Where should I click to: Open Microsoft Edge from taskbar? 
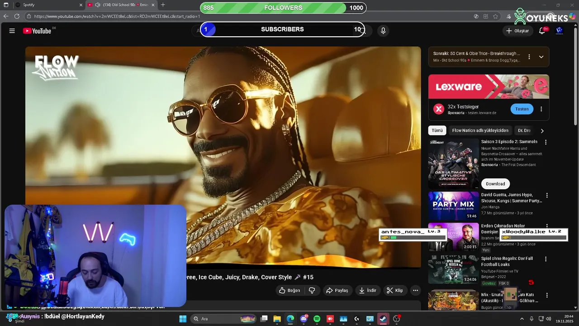290,319
